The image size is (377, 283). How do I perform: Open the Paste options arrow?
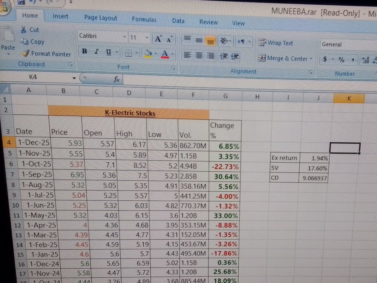(x=8, y=54)
